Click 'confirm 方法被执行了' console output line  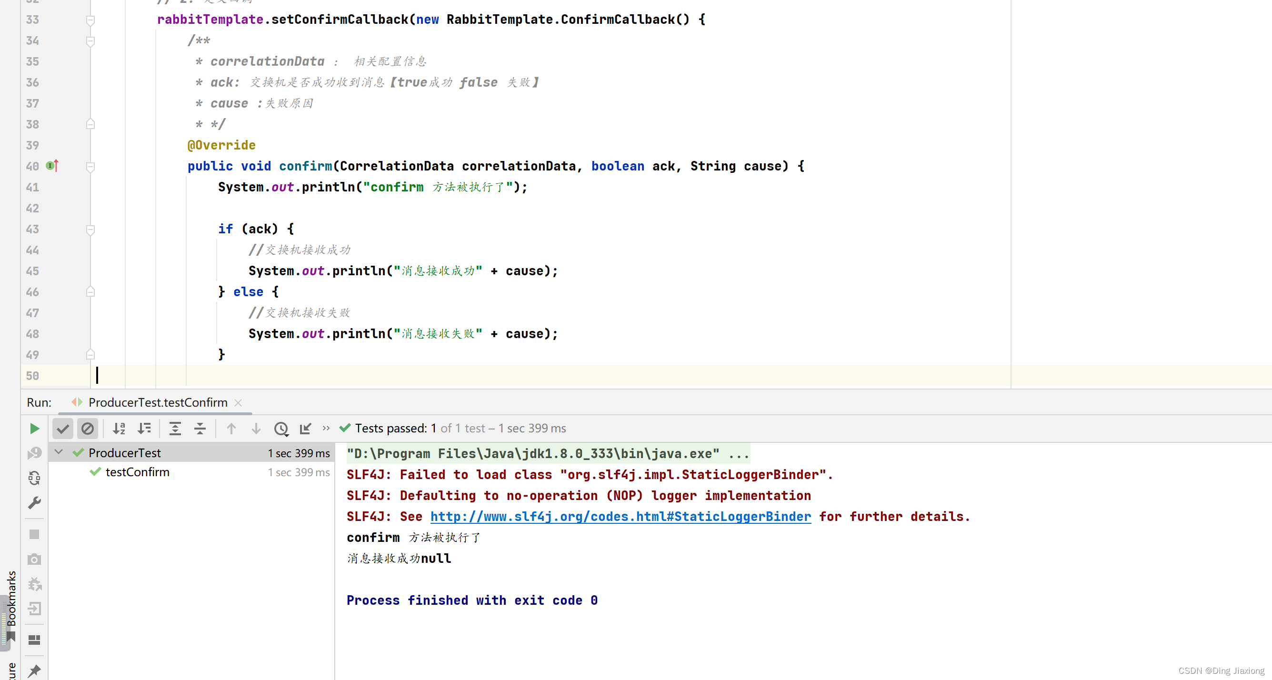pyautogui.click(x=414, y=537)
